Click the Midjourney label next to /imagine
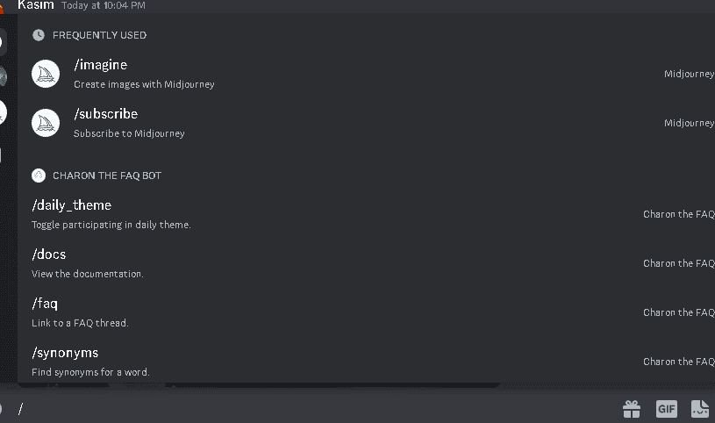This screenshot has height=423, width=715. [689, 74]
